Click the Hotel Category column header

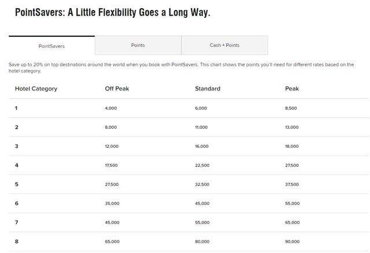click(x=36, y=88)
